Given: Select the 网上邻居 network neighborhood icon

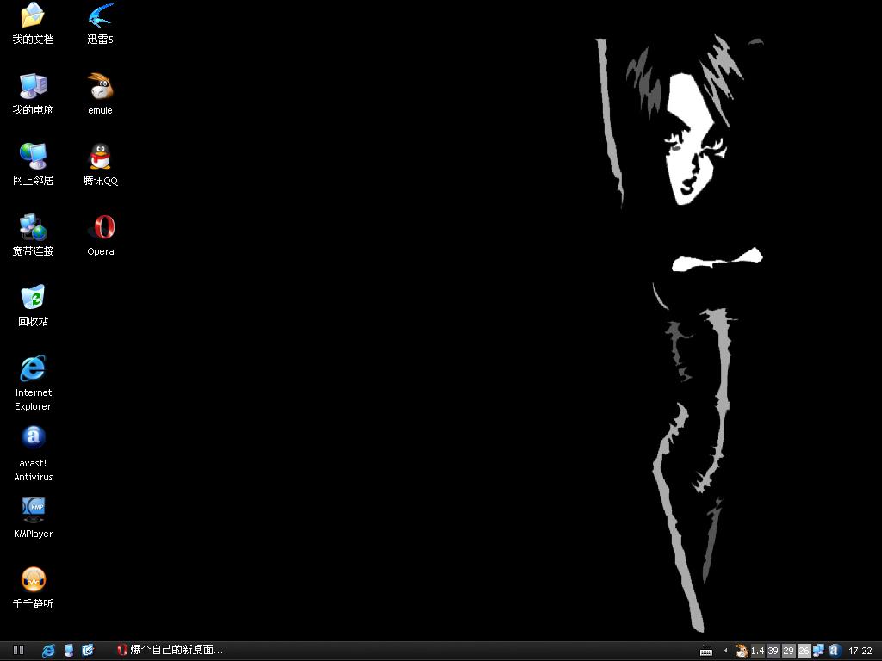Looking at the screenshot, I should tap(33, 158).
